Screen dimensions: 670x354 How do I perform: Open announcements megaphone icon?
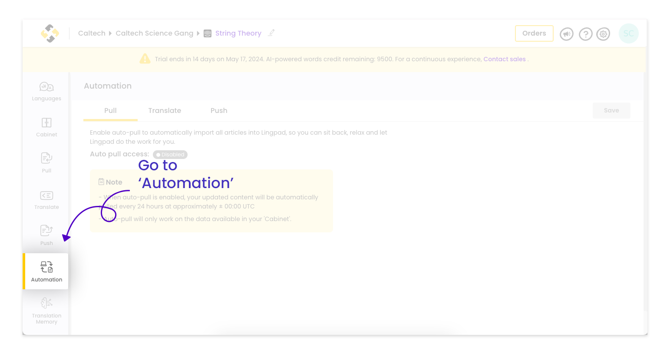tap(567, 34)
